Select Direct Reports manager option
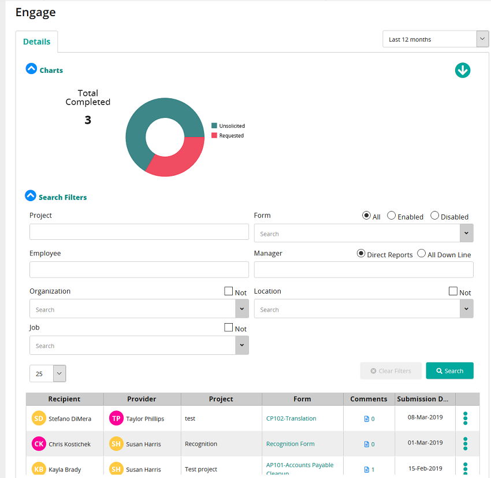This screenshot has height=478, width=491. pyautogui.click(x=361, y=253)
